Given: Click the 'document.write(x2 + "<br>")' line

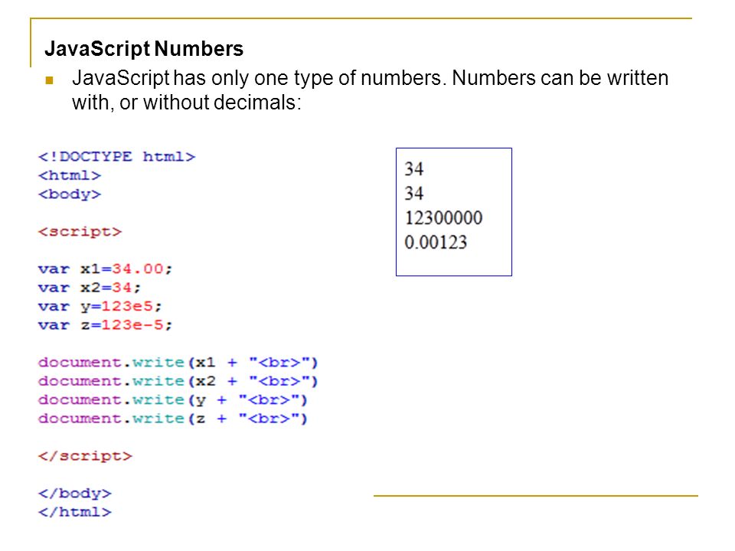Looking at the screenshot, I should coord(178,381).
